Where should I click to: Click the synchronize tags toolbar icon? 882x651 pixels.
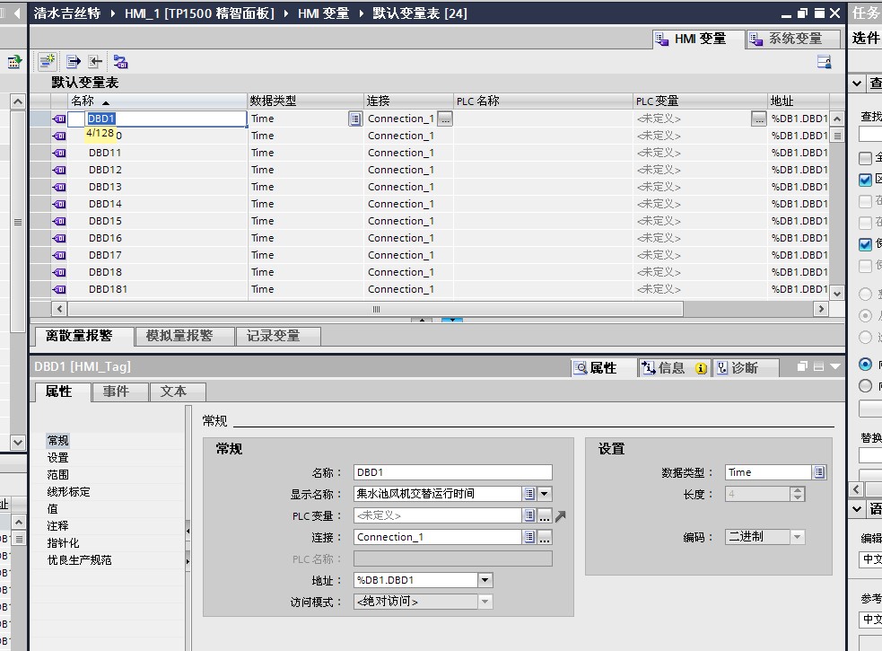point(120,61)
